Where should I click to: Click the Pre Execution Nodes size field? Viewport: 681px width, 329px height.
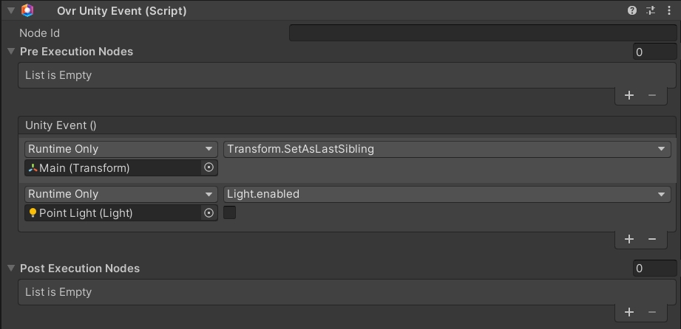(x=654, y=52)
